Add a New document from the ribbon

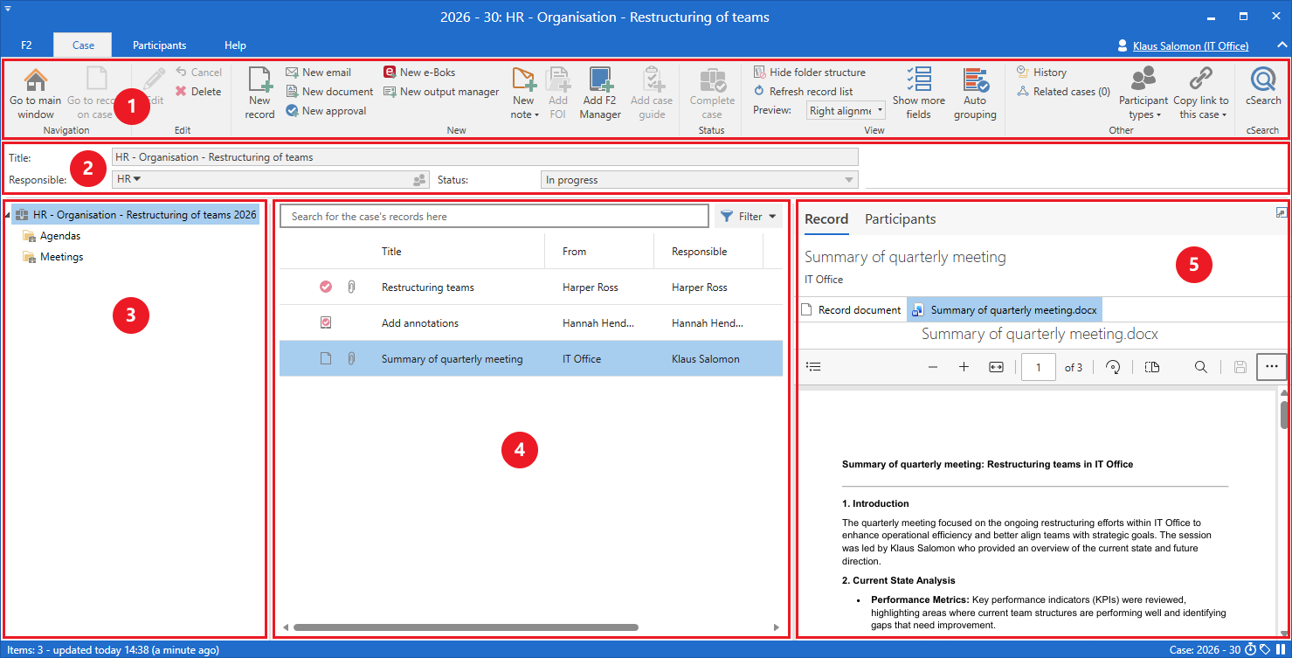[x=329, y=92]
